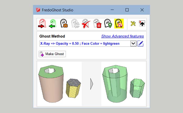Click the ghost with red trash can icon
The image size is (183, 113).
[96, 24]
